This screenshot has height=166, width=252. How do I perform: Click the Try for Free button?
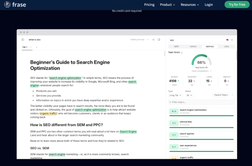[237, 5]
